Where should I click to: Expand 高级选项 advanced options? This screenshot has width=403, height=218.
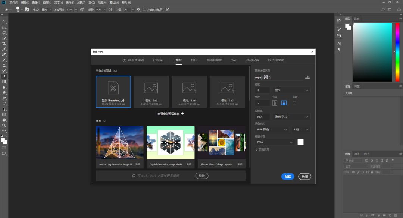coord(263,149)
